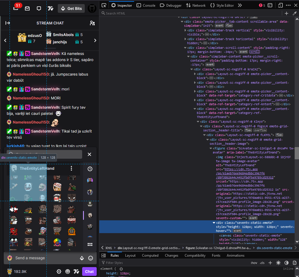This screenshot has height=277, width=299.
Task: Close the emote picker
Action: (x=89, y=154)
